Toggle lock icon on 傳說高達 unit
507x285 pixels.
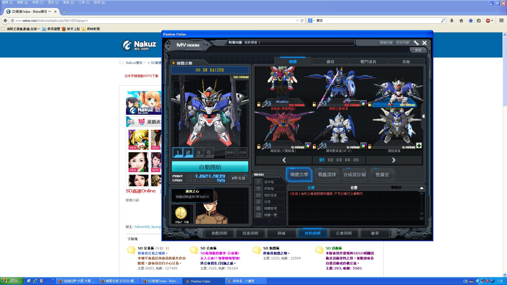370,146
